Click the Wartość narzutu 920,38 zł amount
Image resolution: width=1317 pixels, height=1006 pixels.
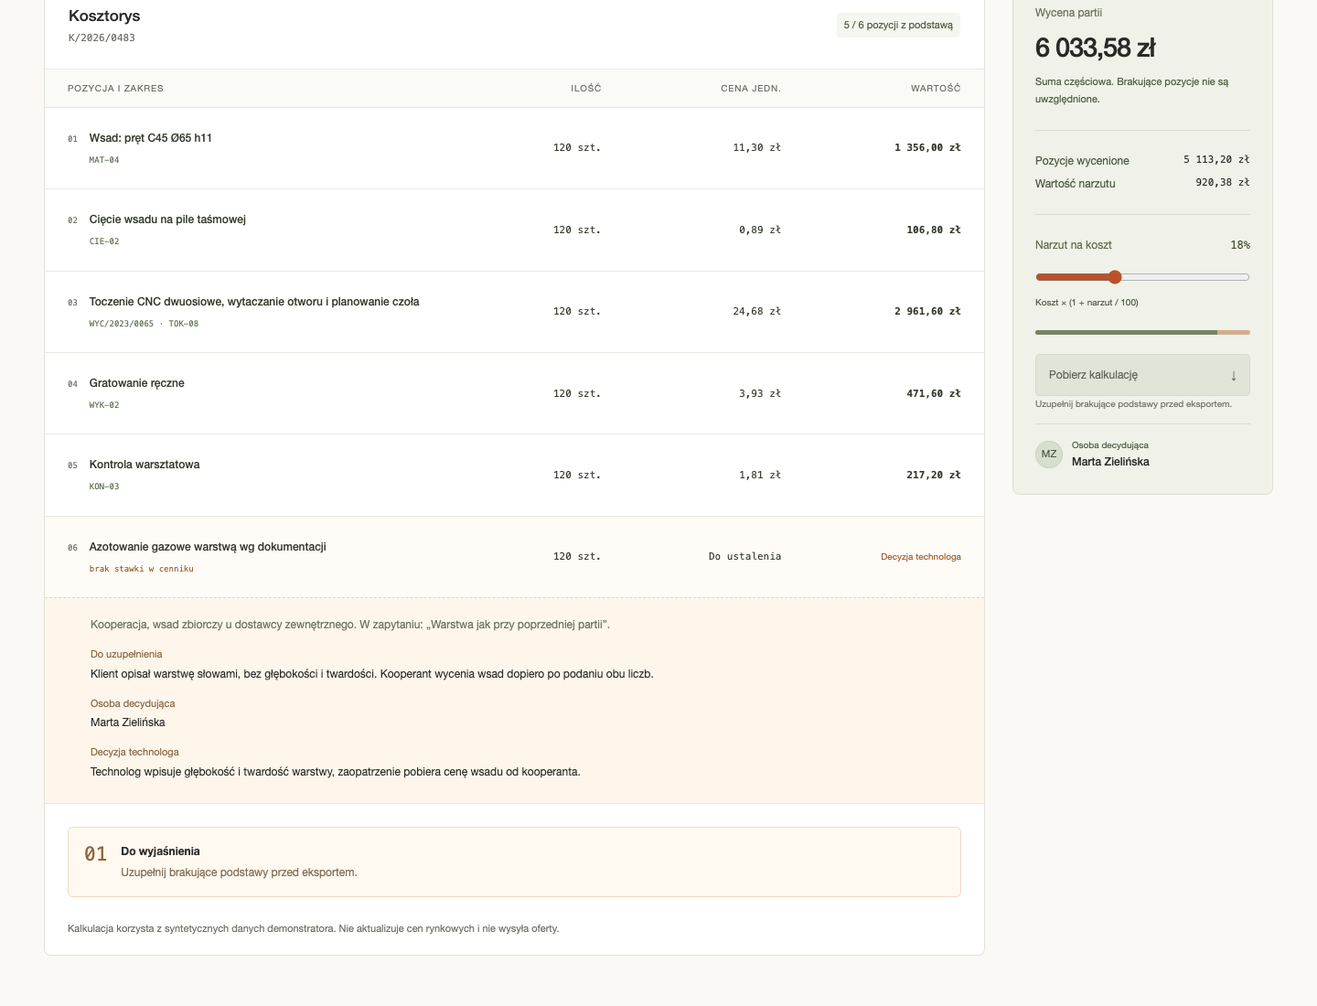point(1223,182)
